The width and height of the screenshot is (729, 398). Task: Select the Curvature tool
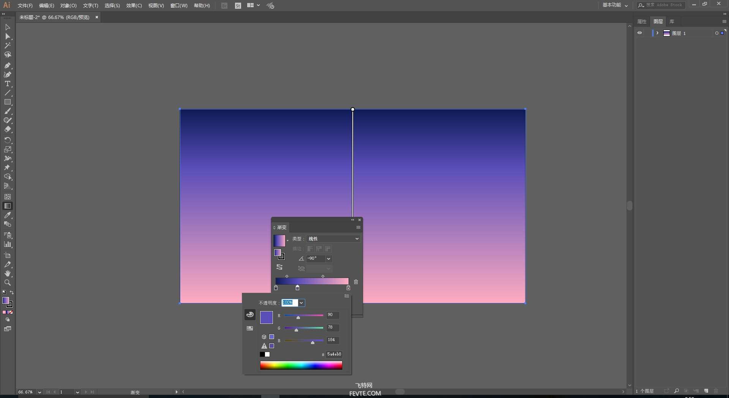coord(8,74)
